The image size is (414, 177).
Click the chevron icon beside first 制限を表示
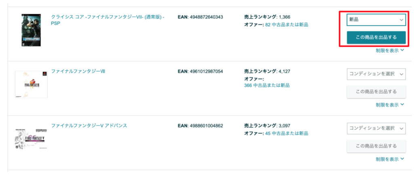[x=402, y=50]
